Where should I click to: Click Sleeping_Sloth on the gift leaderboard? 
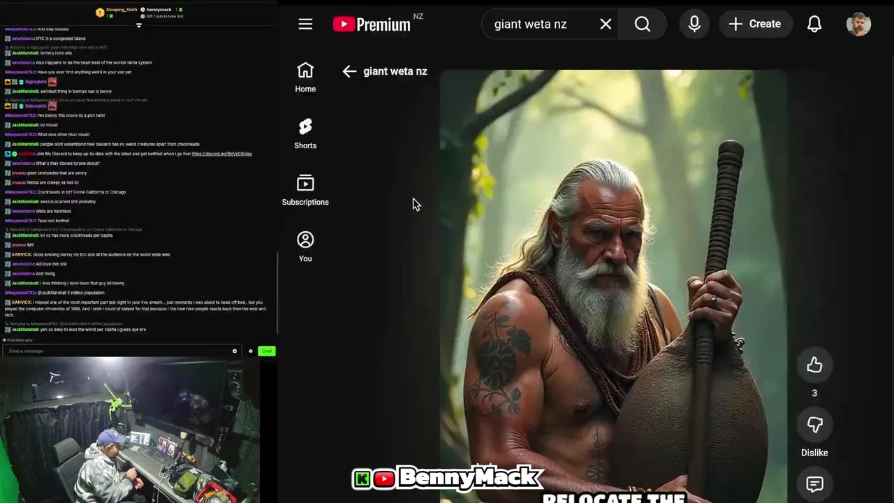(x=121, y=10)
